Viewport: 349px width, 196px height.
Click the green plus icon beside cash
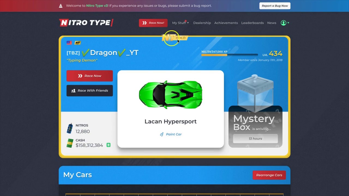(109, 145)
